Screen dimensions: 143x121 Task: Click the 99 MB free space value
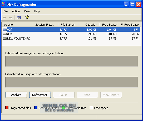click(x=113, y=38)
